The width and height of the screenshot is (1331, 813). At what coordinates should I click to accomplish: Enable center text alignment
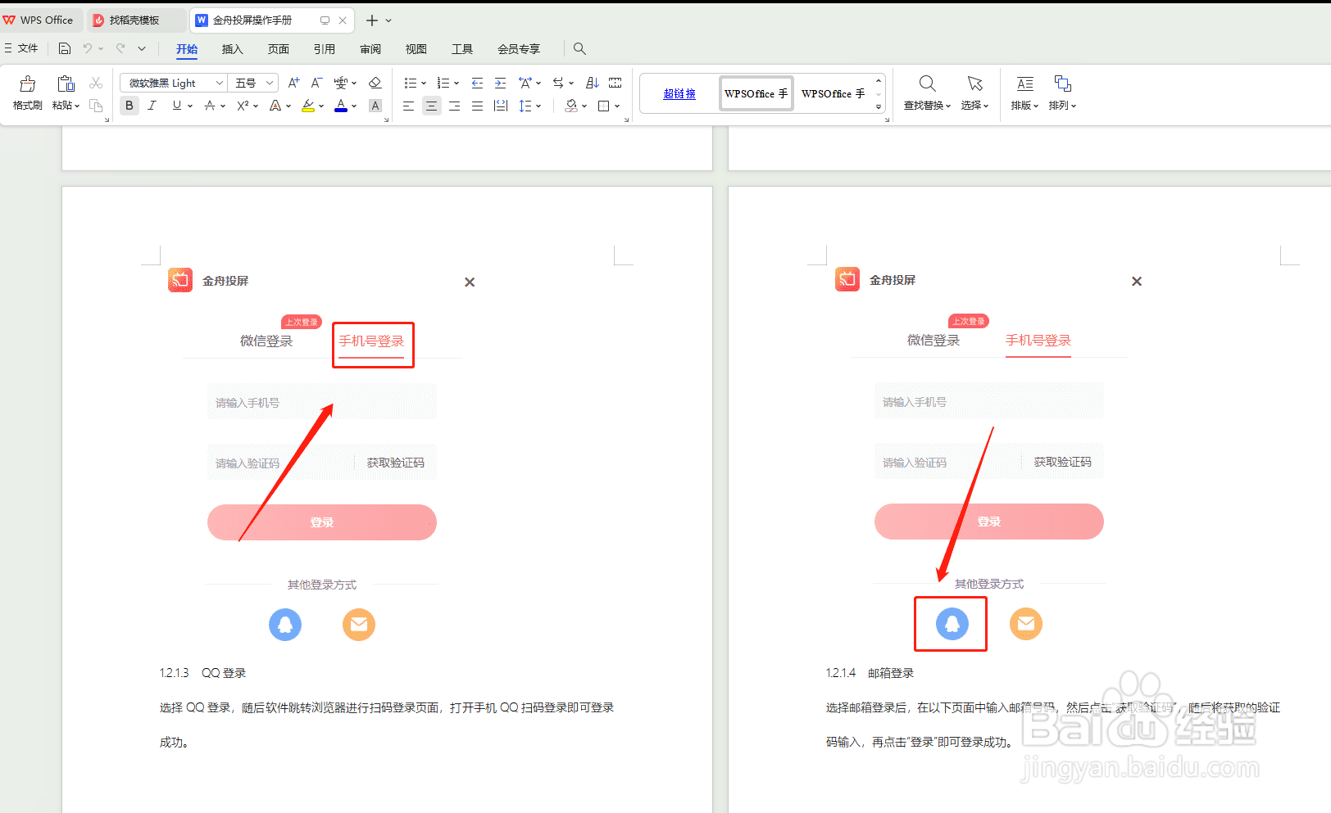(431, 105)
